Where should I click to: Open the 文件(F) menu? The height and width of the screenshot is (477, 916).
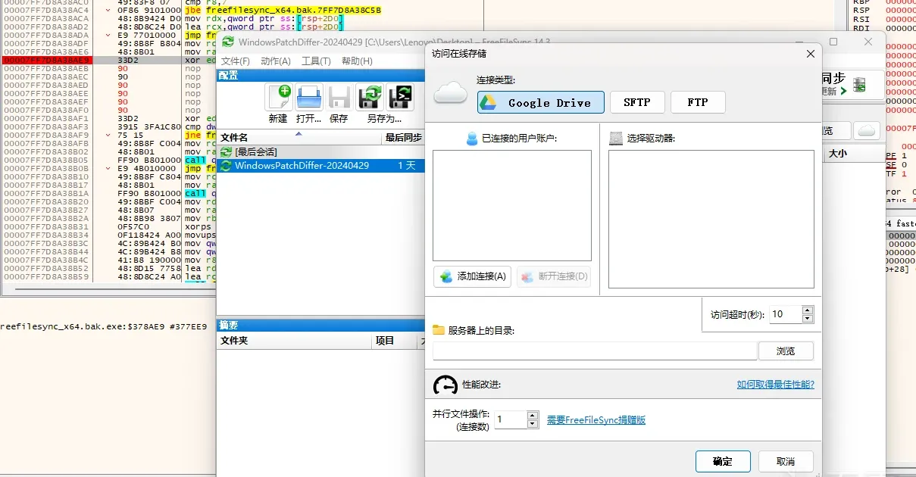click(235, 61)
